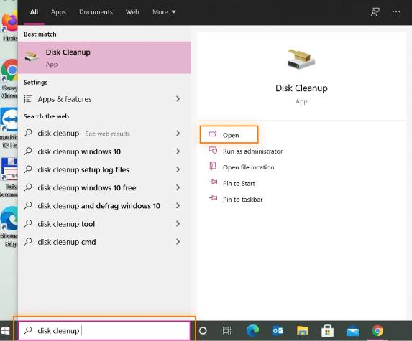The height and width of the screenshot is (341, 412).
Task: Open the feedback icon in search header
Action: click(x=375, y=11)
